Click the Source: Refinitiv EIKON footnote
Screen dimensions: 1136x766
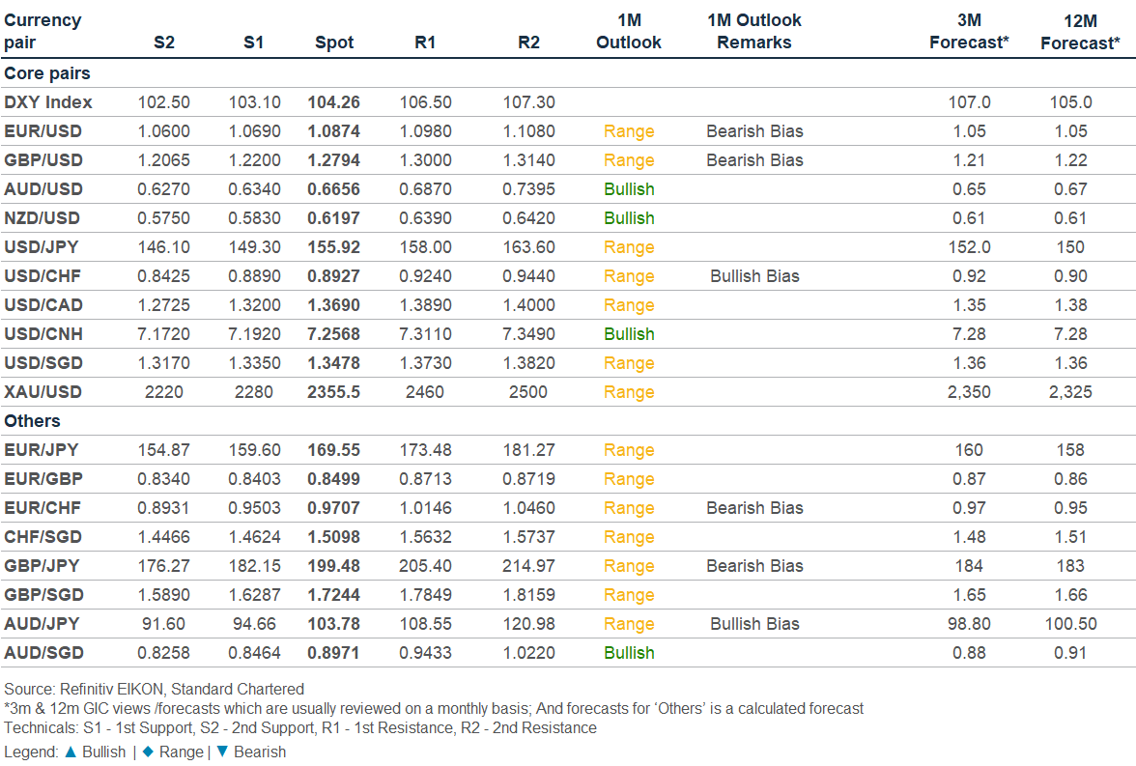click(155, 689)
